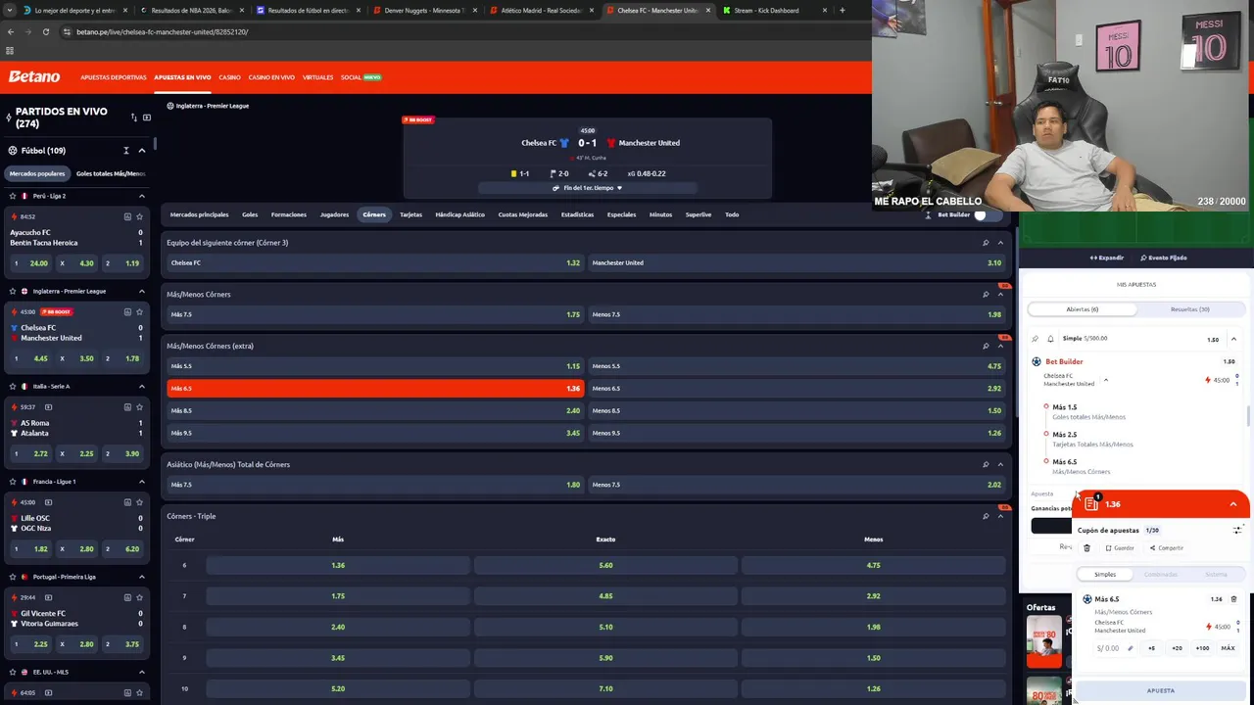The image size is (1254, 705).
Task: Collapse the Fútbol (109) section
Action: 141,151
